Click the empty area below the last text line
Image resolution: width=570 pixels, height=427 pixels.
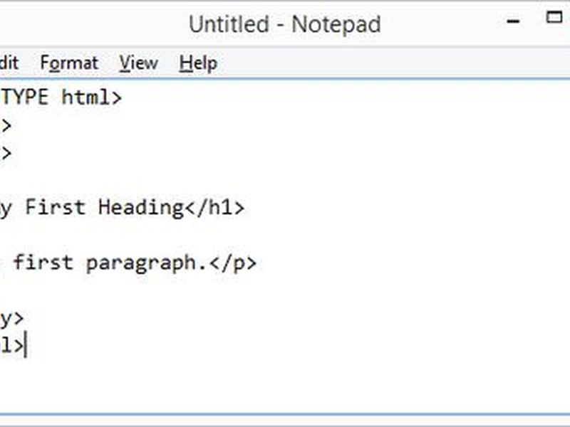(x=285, y=386)
